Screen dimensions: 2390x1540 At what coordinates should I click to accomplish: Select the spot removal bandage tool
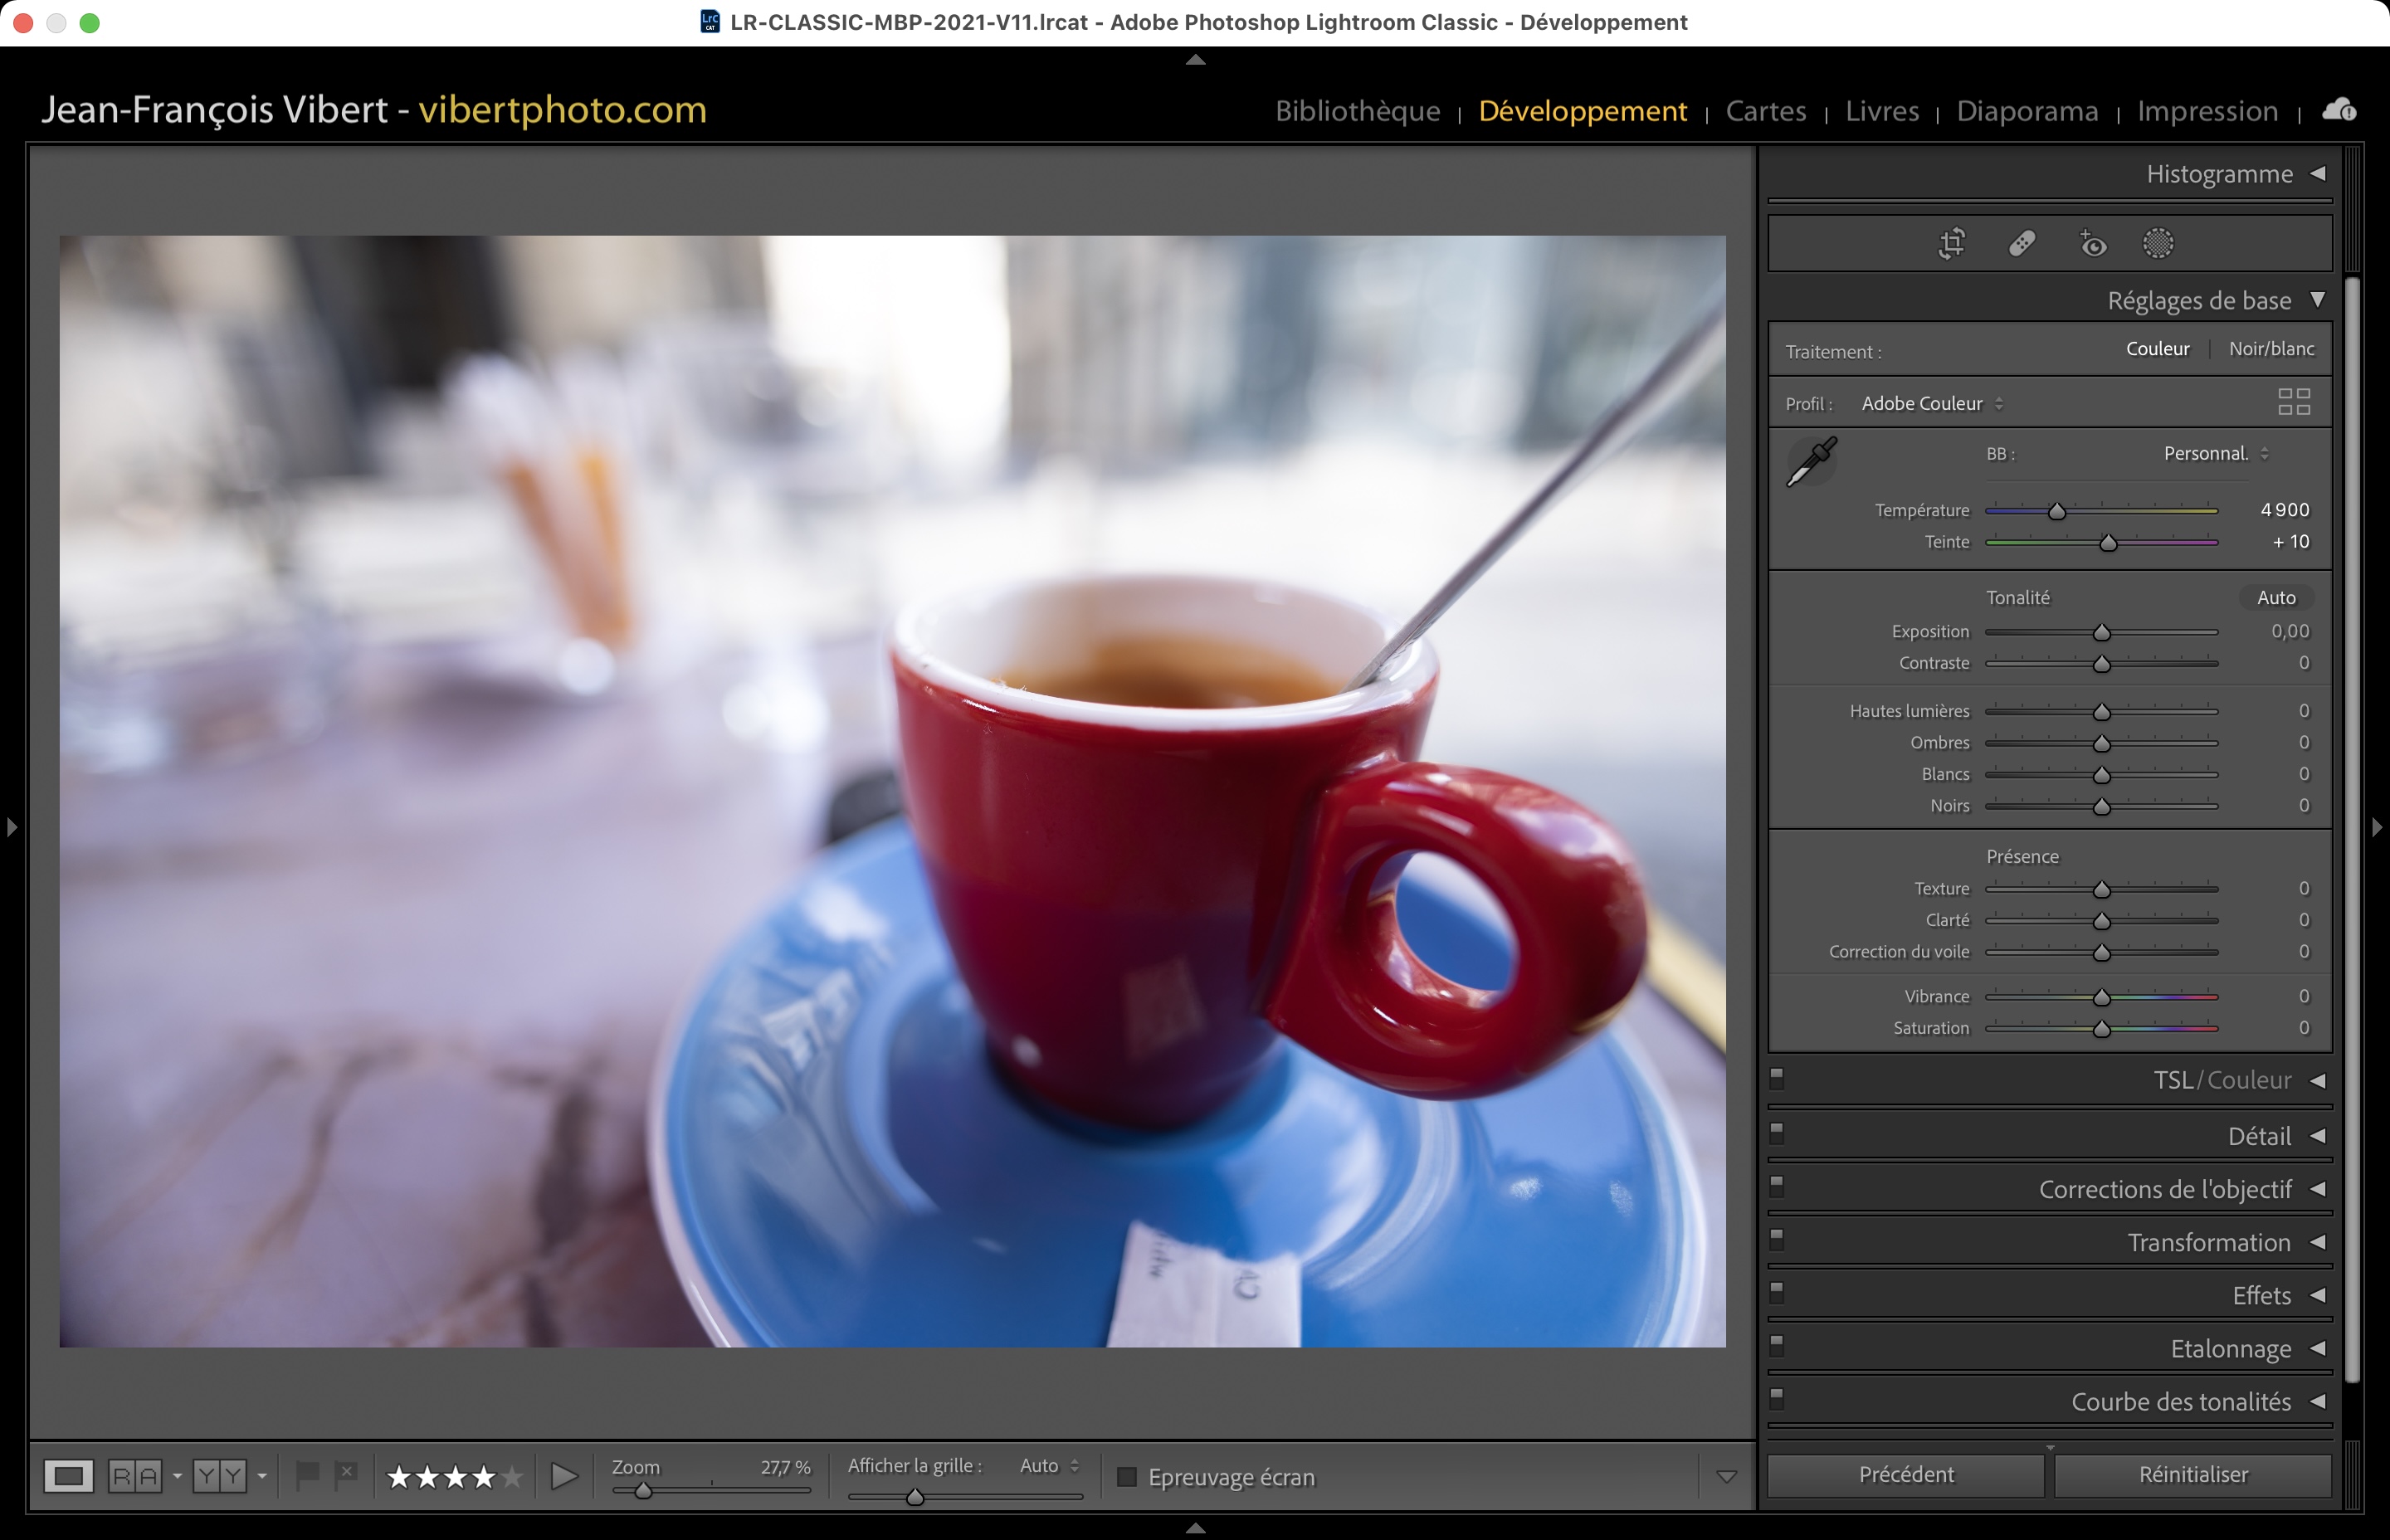click(x=2022, y=243)
